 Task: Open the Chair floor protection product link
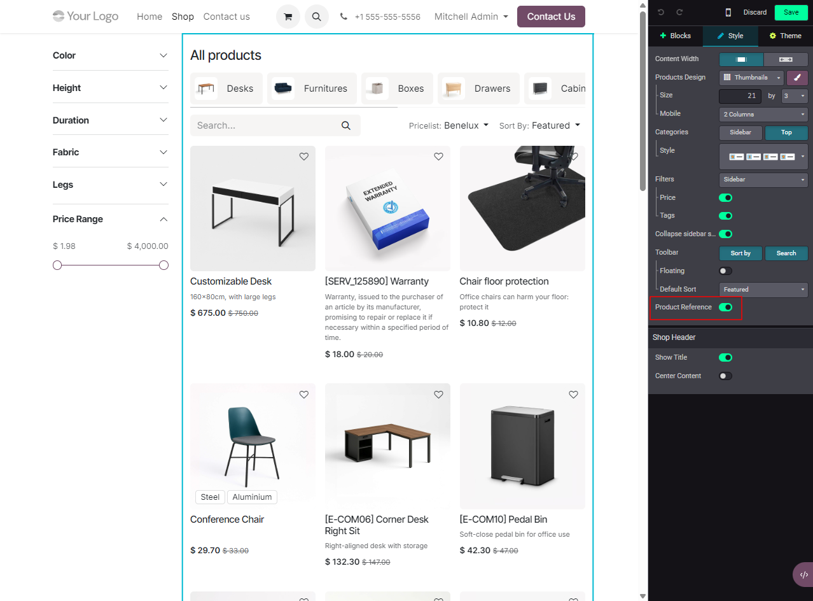[x=504, y=281]
